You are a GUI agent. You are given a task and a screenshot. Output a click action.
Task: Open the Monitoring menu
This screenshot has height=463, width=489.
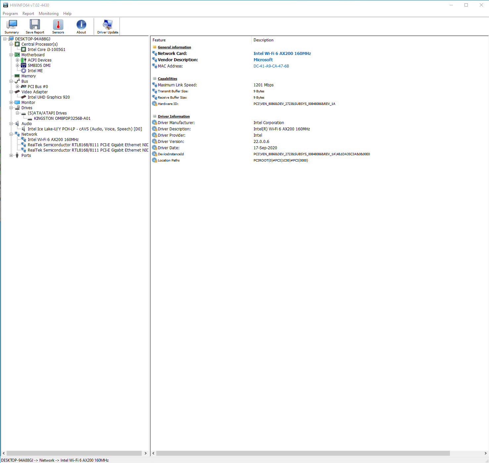coord(49,14)
